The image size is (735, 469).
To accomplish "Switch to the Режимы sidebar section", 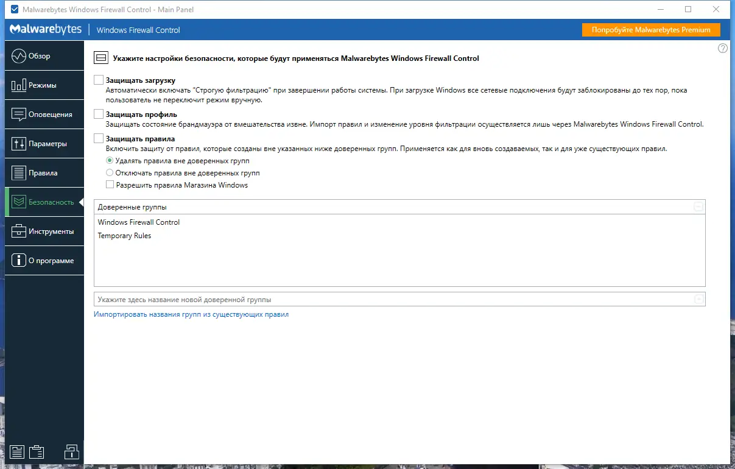I will [x=44, y=85].
